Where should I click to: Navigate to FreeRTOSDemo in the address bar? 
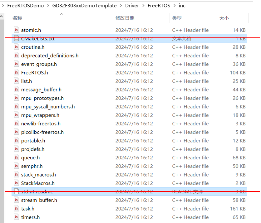(x=26, y=6)
